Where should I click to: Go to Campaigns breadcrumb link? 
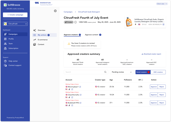point(68,12)
